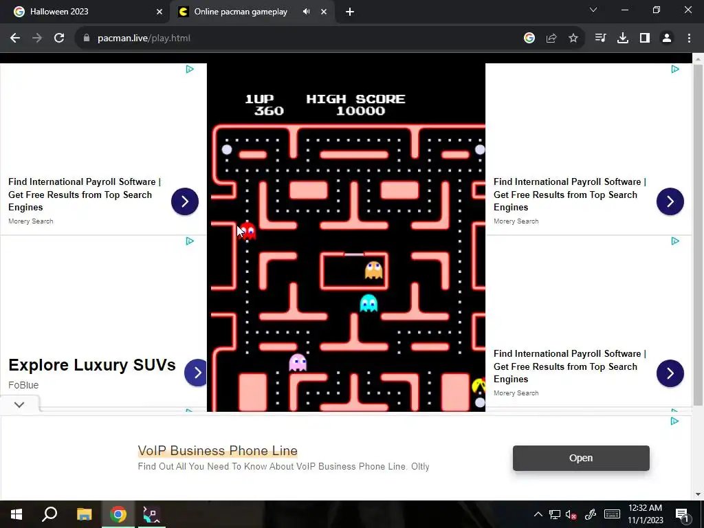Image resolution: width=704 pixels, height=528 pixels.
Task: Click AdChoices icon on top-left ad
Action: [x=190, y=69]
